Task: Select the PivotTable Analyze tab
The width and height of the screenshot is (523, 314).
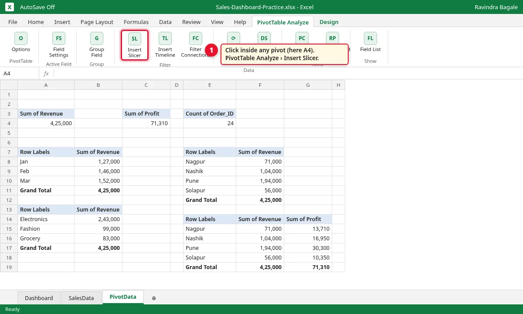Action: point(283,22)
